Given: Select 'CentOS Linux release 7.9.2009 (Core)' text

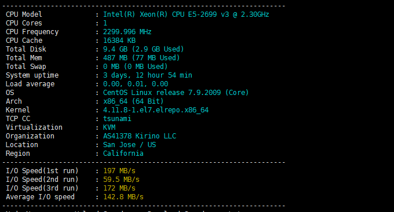Looking at the screenshot, I should pyautogui.click(x=176, y=93).
